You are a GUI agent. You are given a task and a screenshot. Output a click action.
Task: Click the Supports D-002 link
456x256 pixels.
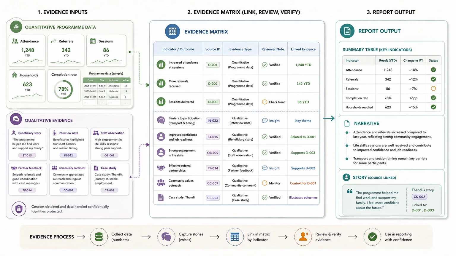(x=303, y=168)
